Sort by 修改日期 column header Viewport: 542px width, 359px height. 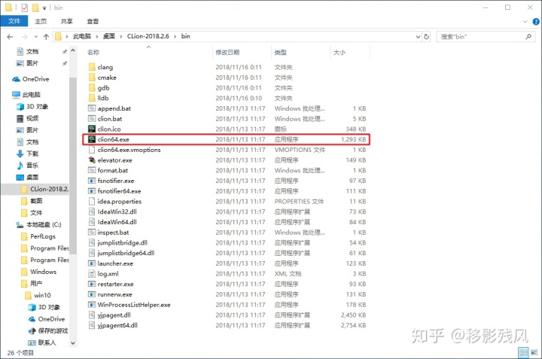click(227, 52)
